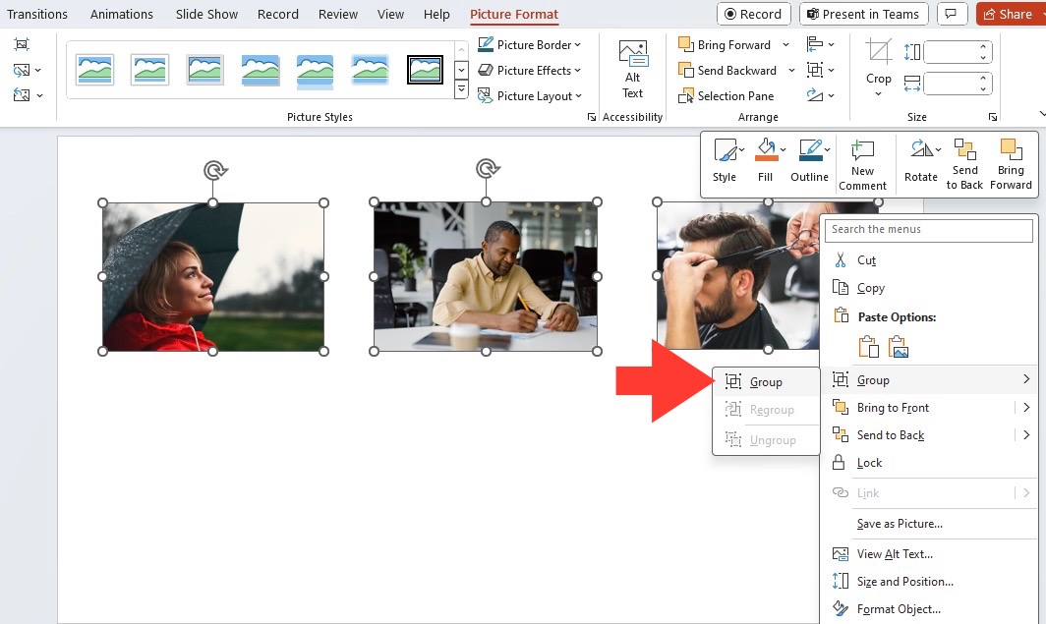Open the Crop tool
Viewport: 1046px width, 624px height.
point(878,67)
